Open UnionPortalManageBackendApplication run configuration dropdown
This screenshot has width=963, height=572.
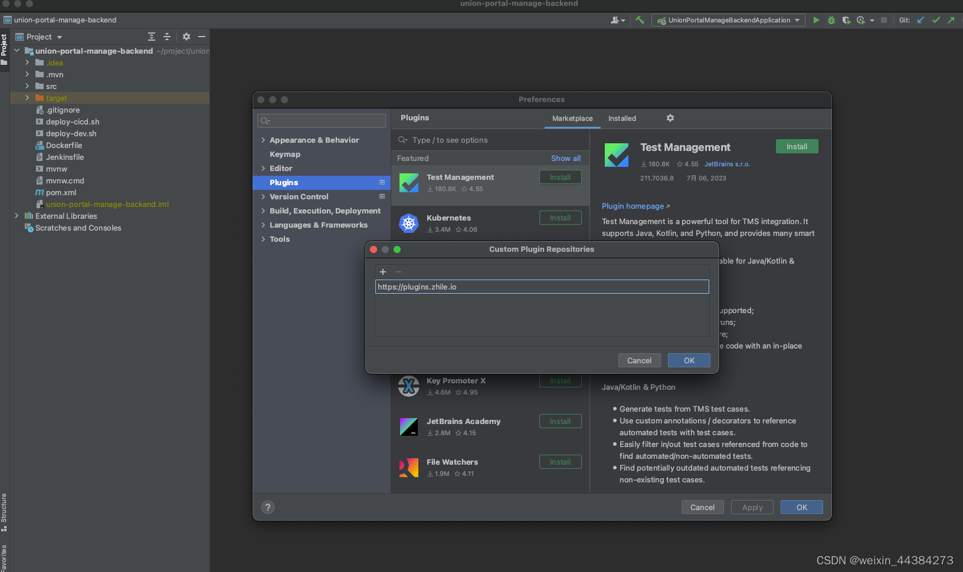(x=728, y=20)
